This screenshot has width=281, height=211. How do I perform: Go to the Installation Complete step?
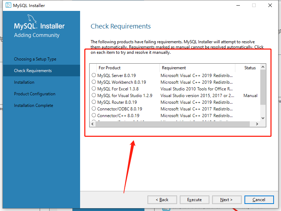(33, 105)
